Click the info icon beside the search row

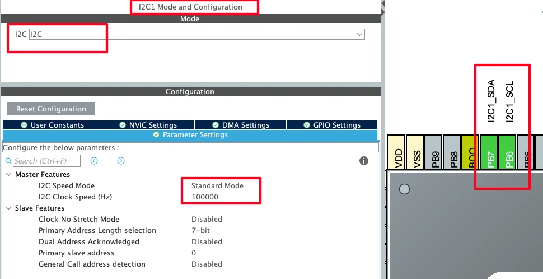point(363,161)
